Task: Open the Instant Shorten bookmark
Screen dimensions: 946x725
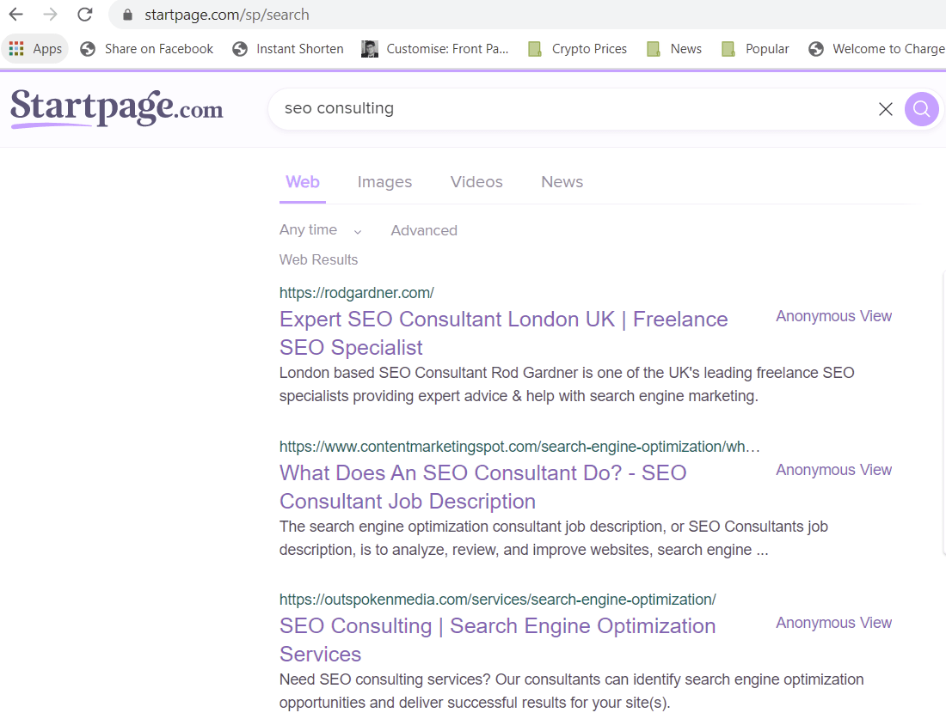Action: [288, 49]
